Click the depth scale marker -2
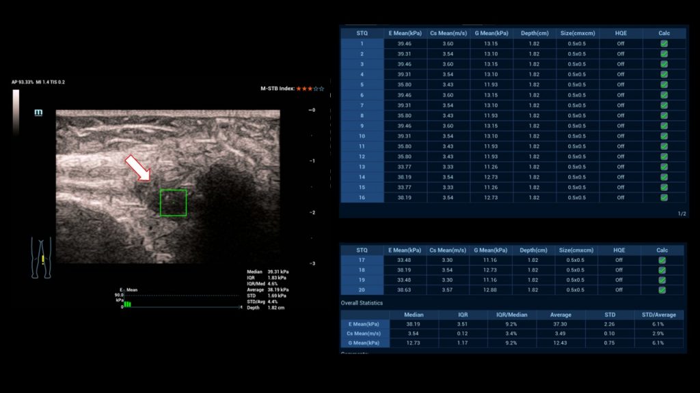The height and width of the screenshot is (393, 700). tap(312, 213)
